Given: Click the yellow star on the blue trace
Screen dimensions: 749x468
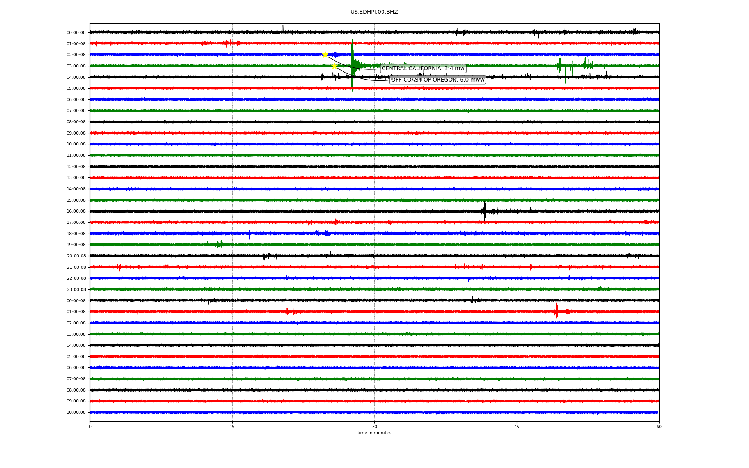Looking at the screenshot, I should coord(325,55).
